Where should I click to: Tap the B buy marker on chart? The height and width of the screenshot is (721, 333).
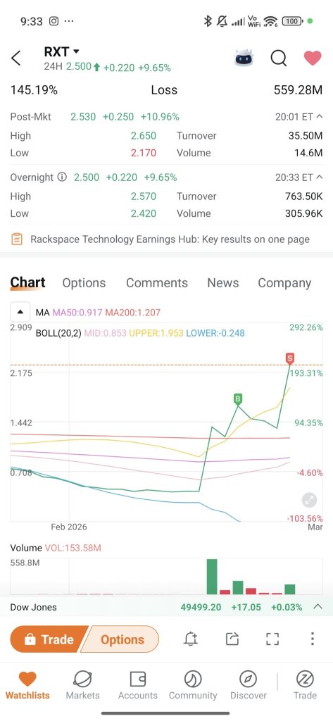238,399
